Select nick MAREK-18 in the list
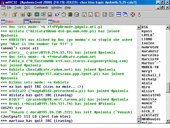Viewport: 170px width, 128px height. pos(150,67)
